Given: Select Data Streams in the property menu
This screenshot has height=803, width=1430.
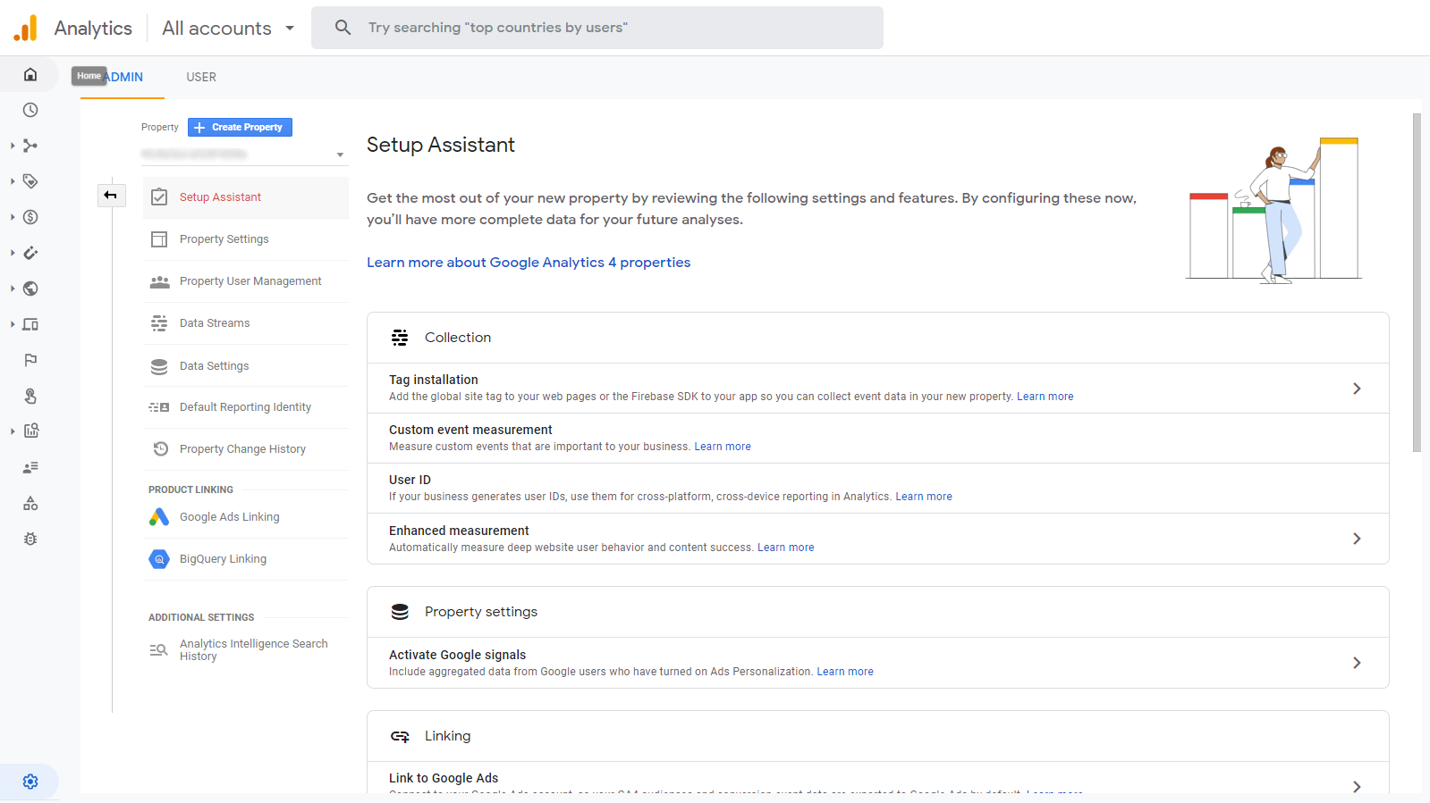Looking at the screenshot, I should [x=215, y=323].
